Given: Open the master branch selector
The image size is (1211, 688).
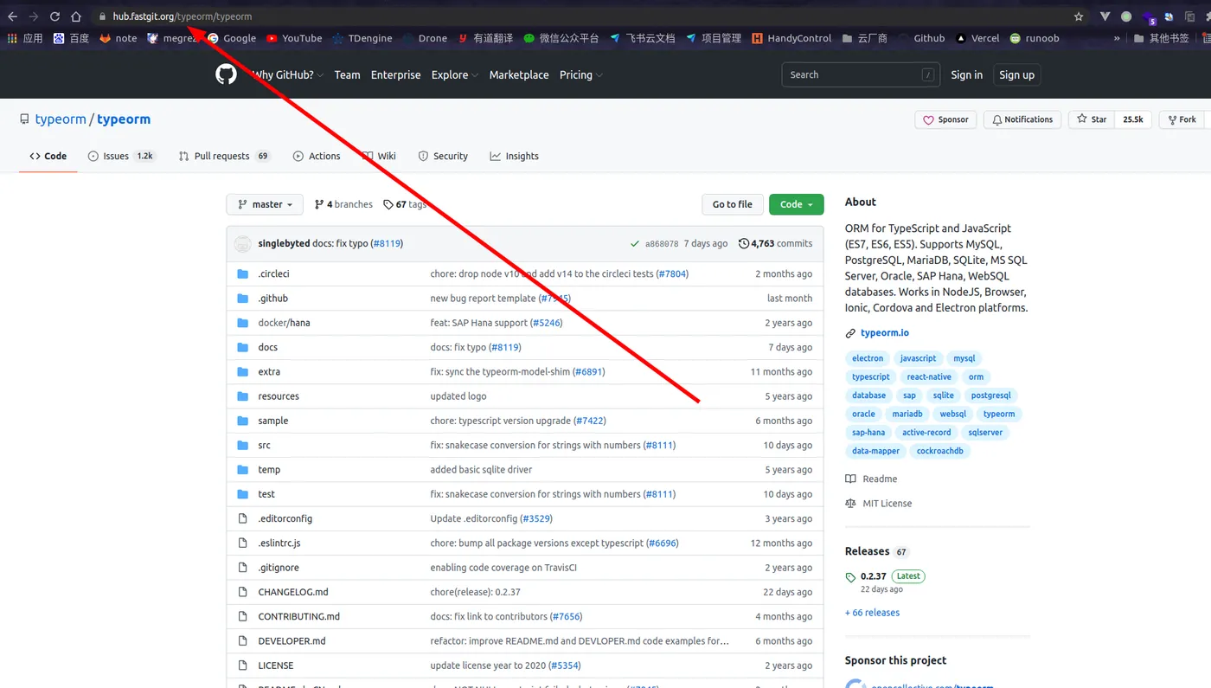Looking at the screenshot, I should 265,204.
